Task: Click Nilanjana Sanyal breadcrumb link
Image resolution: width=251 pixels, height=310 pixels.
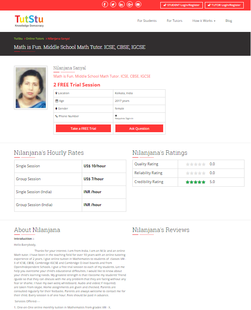Action: (x=59, y=38)
